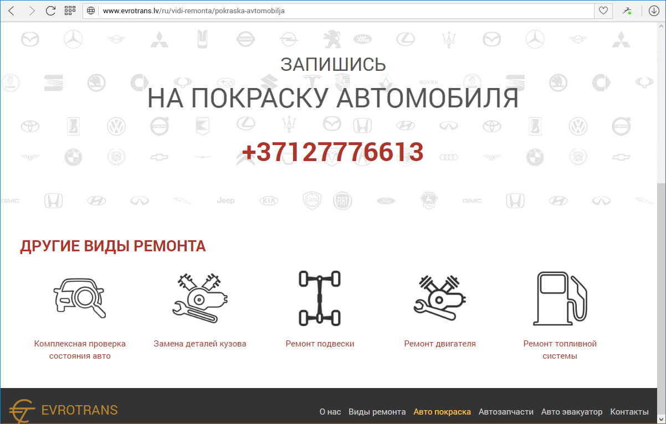The image size is (666, 424).
Task: Open the 'Виды ремонта' menu item
Action: click(377, 412)
